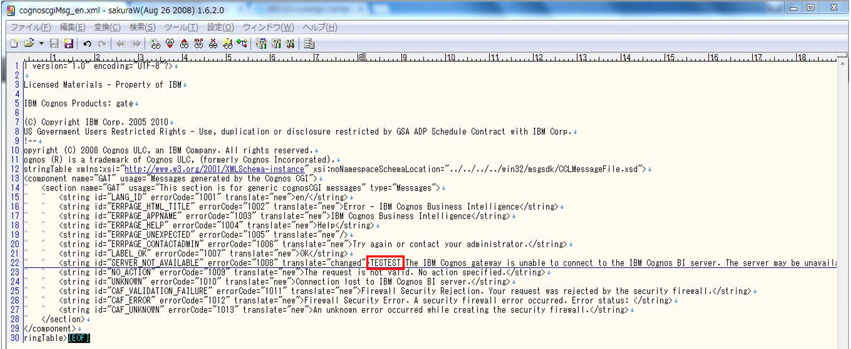Click the jump history back arrow
The image size is (851, 349).
[x=121, y=43]
